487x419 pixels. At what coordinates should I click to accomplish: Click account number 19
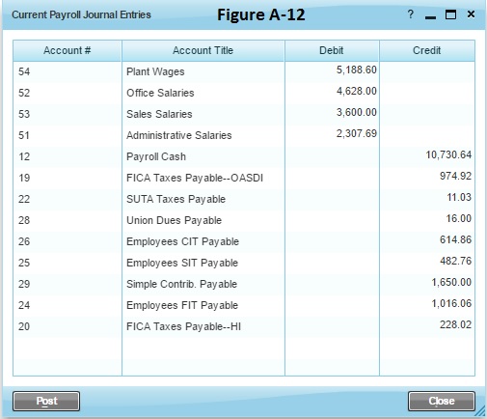click(x=24, y=178)
